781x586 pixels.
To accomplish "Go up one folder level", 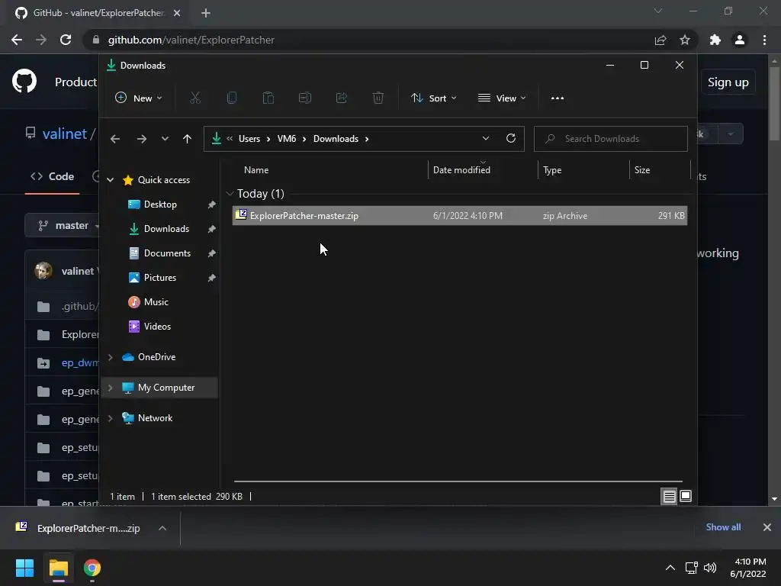I will pos(187,139).
